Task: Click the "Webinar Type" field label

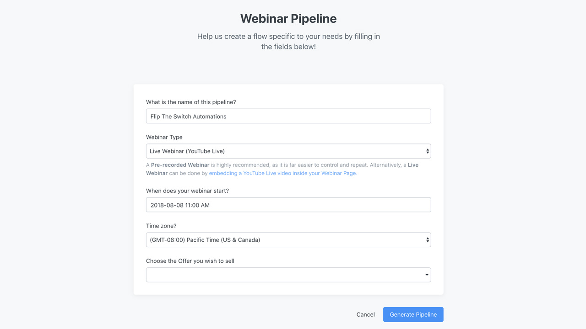Action: pos(164,137)
